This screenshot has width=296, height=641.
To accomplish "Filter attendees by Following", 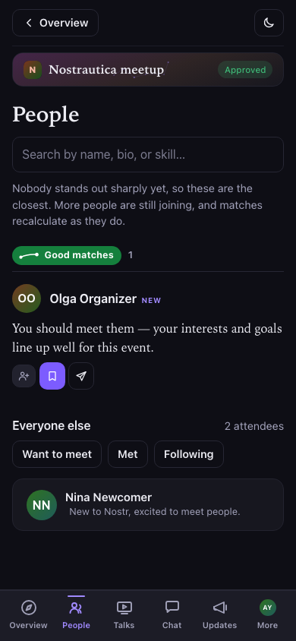I will (x=189, y=454).
